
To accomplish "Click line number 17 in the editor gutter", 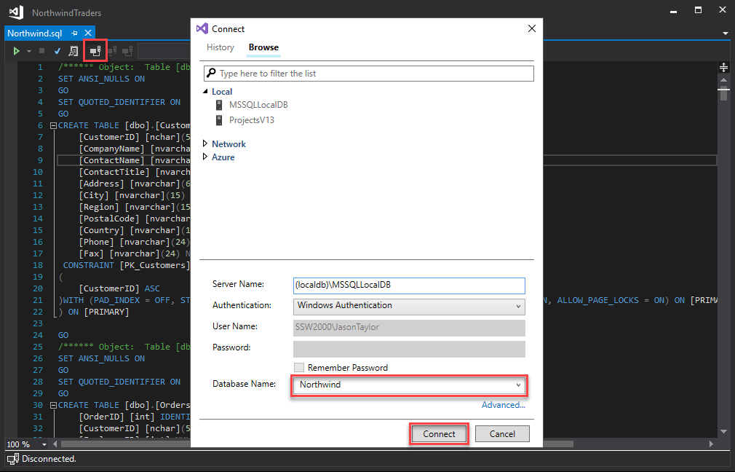I will point(38,253).
